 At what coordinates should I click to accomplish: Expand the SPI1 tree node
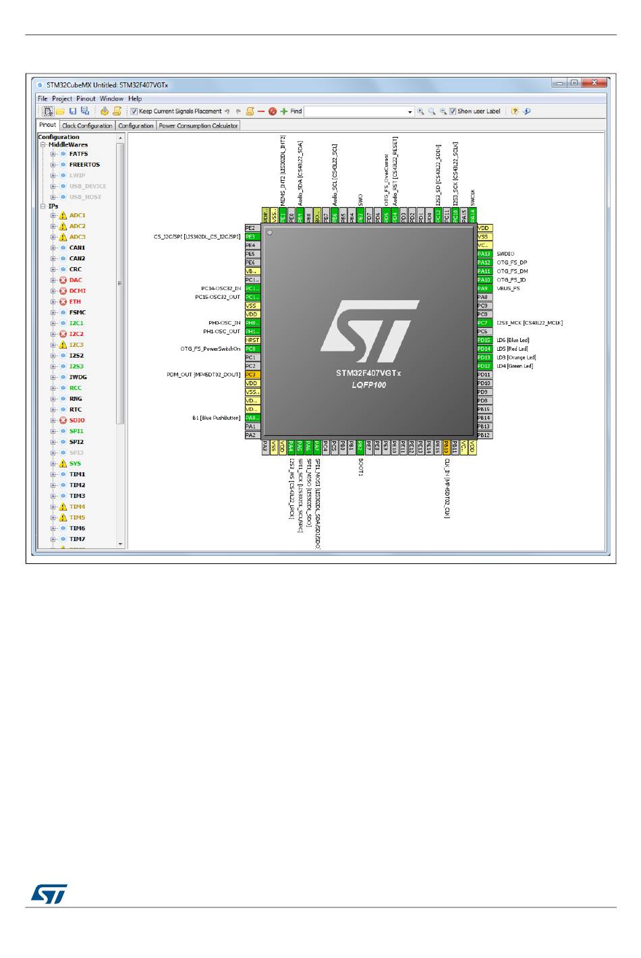click(53, 432)
